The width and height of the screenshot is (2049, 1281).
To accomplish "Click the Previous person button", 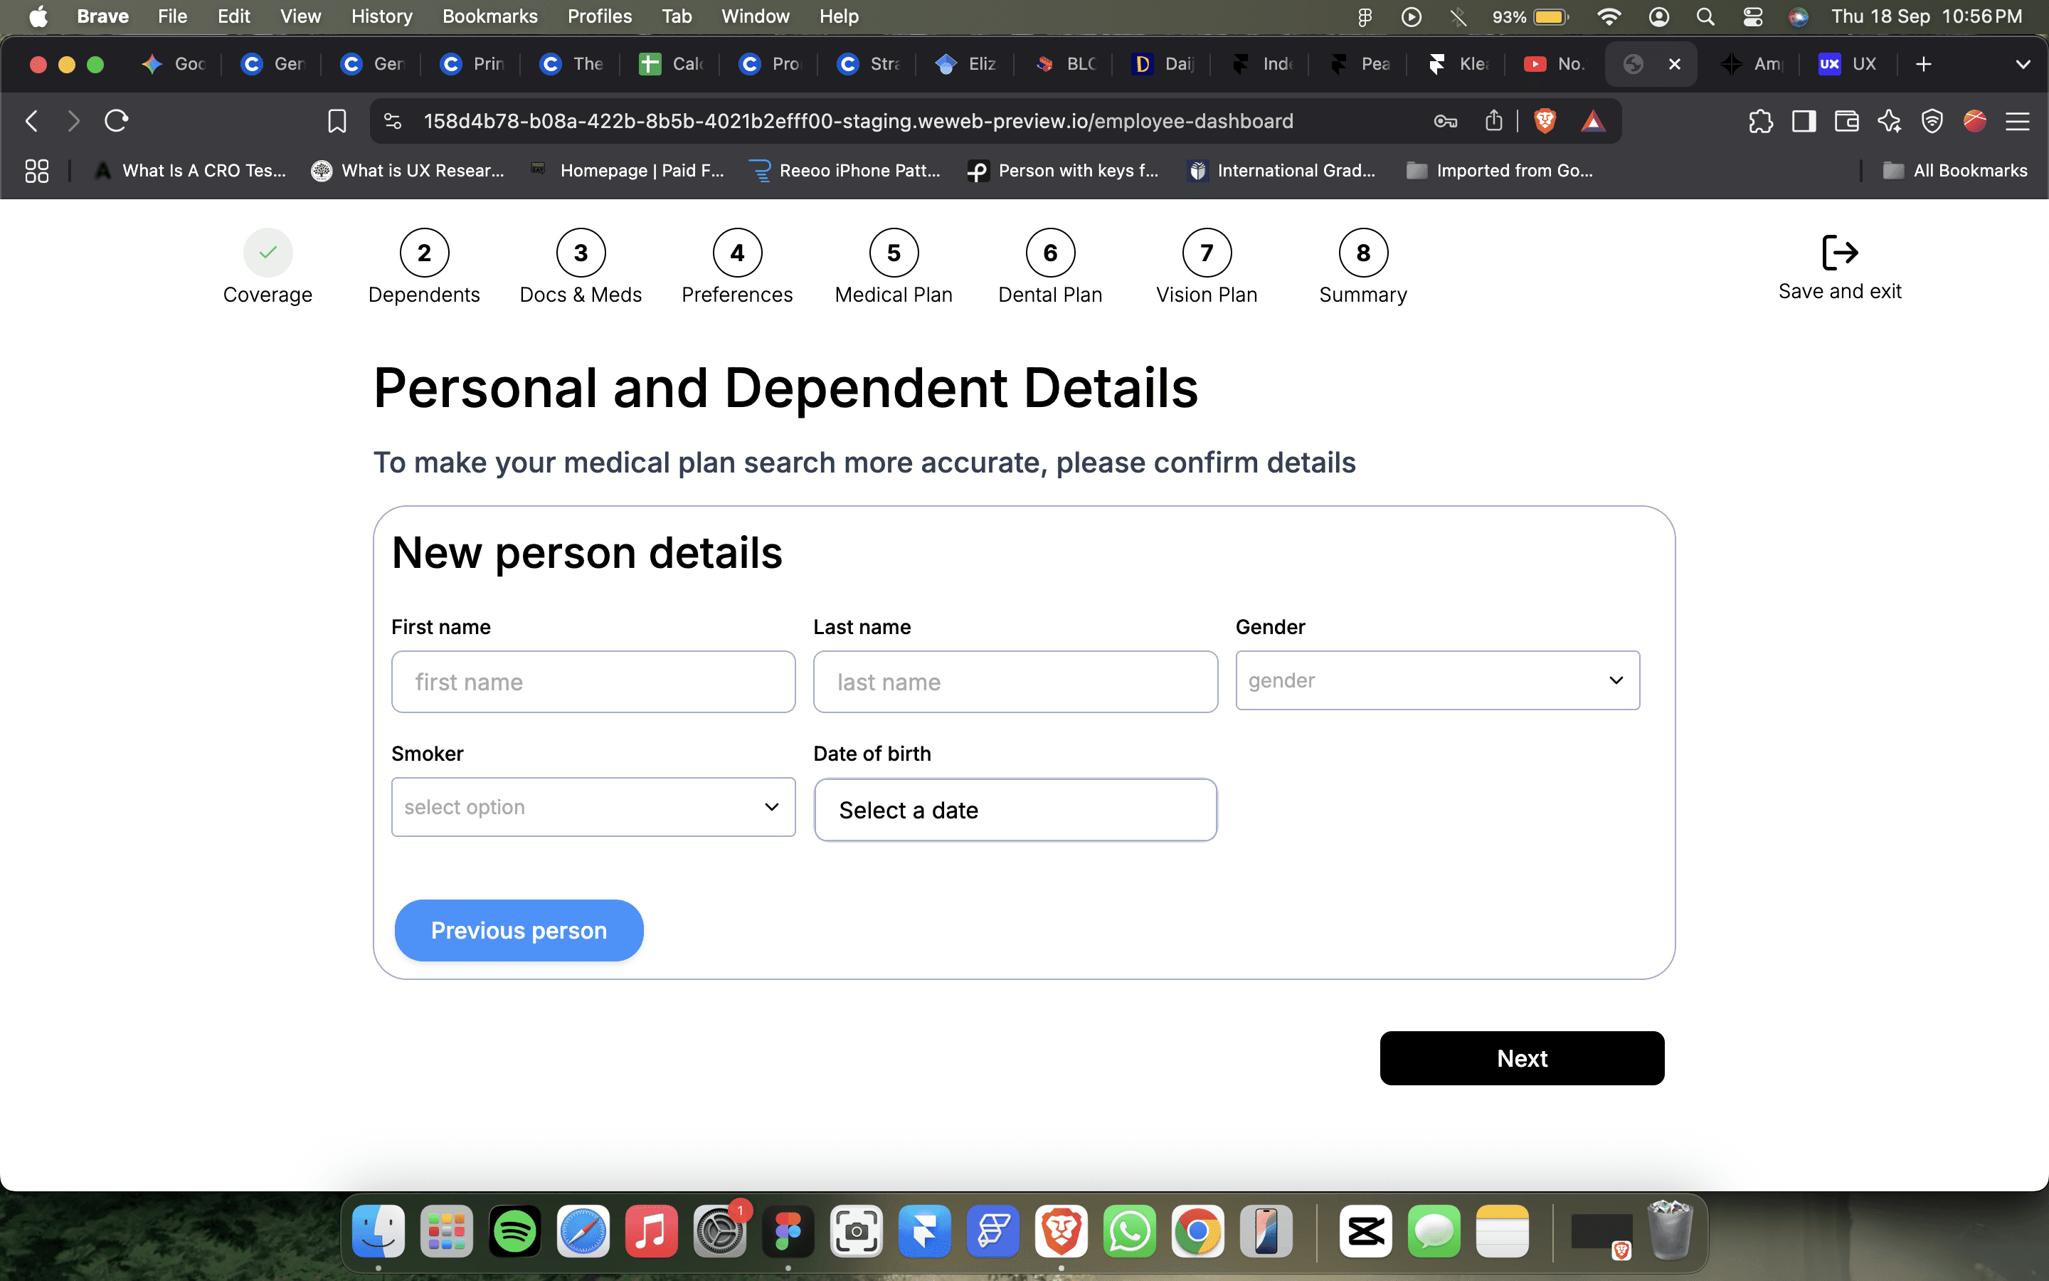I will pos(518,930).
